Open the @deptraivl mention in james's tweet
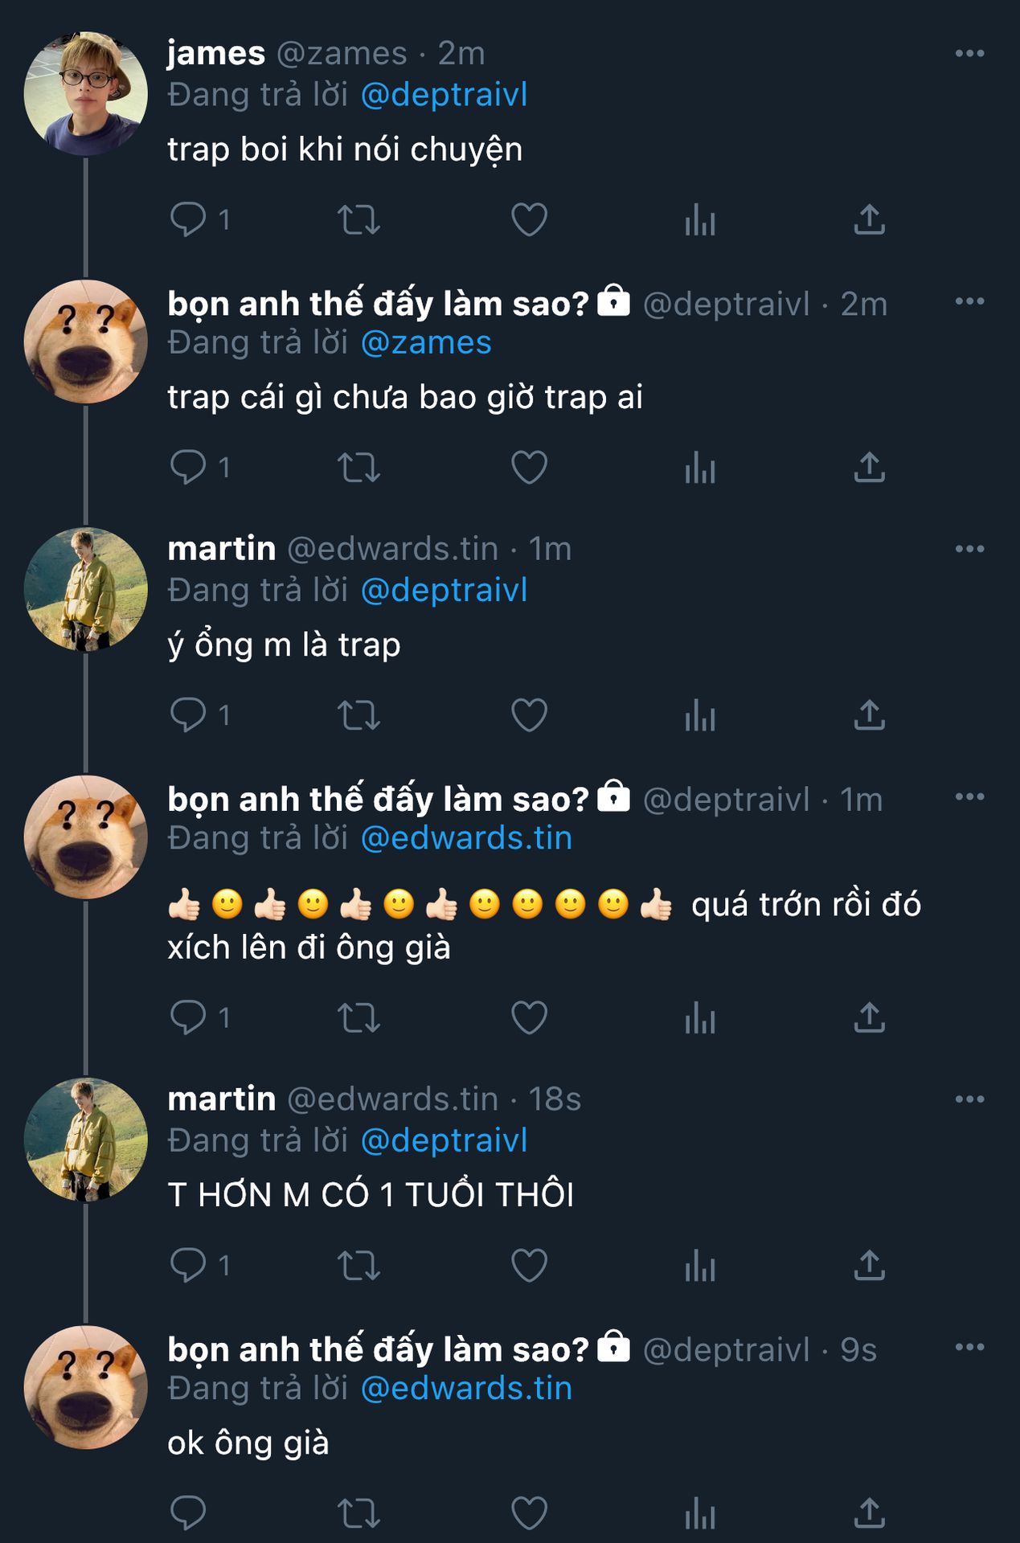Viewport: 1020px width, 1543px height. click(444, 95)
